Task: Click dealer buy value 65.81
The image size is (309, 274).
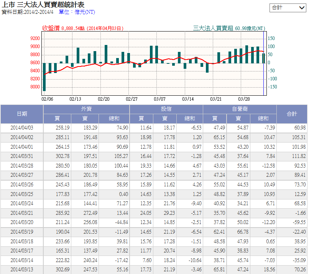Action: pos(219,270)
